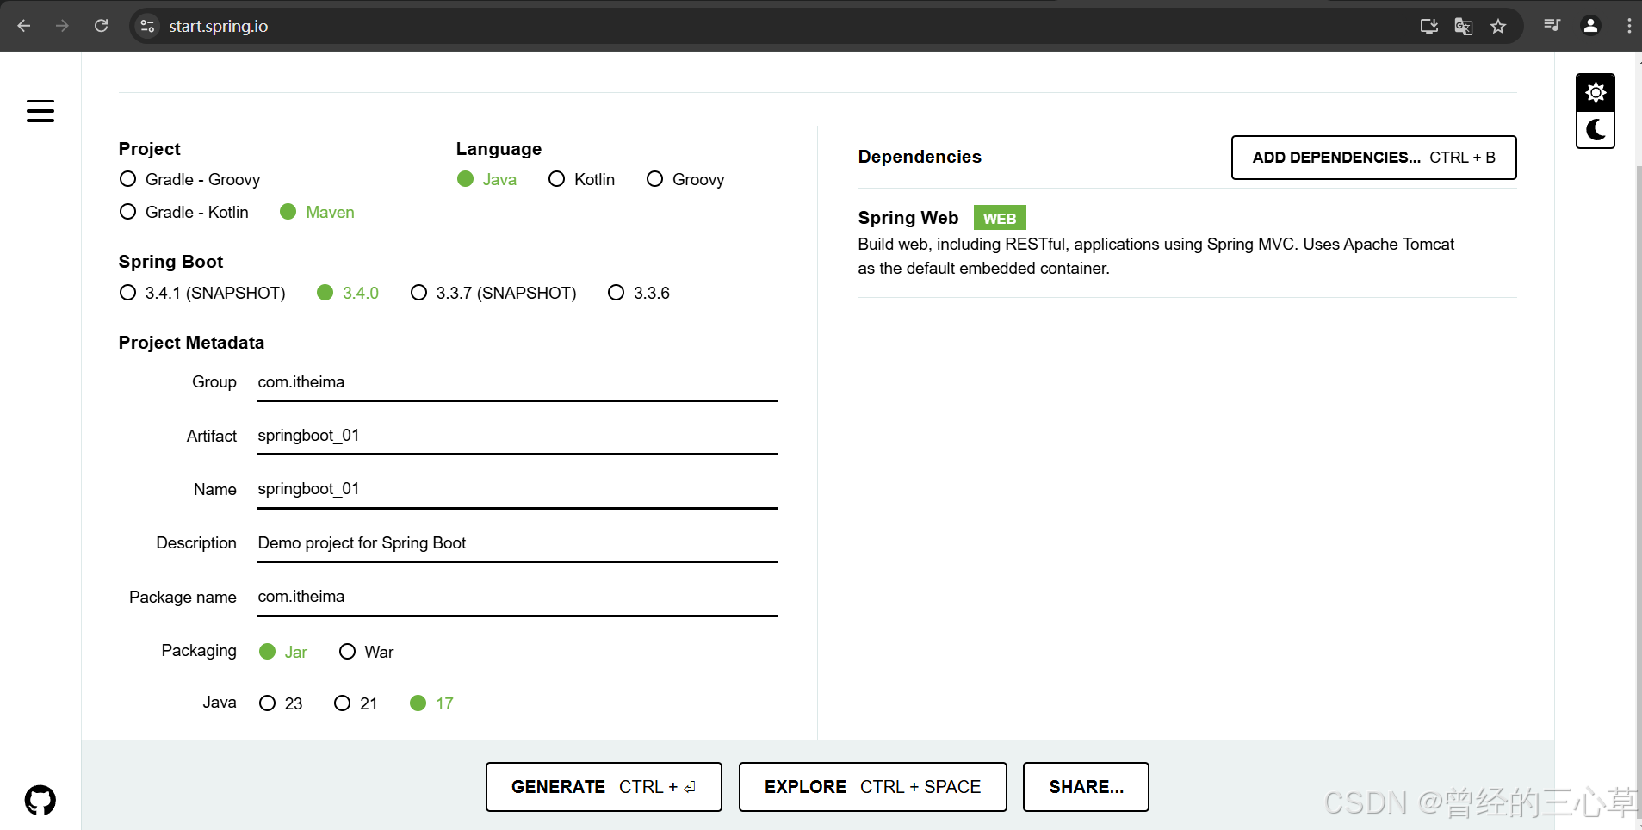Go back in browser history
The width and height of the screenshot is (1642, 830).
[24, 26]
